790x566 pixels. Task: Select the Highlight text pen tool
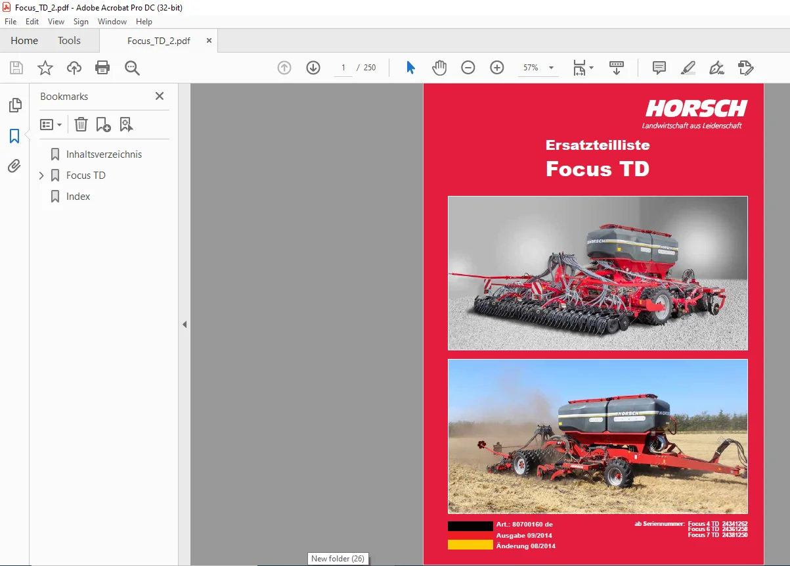[688, 68]
